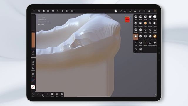Select the Split tool
Screen dimensions: 188x106
[x=150, y=31]
